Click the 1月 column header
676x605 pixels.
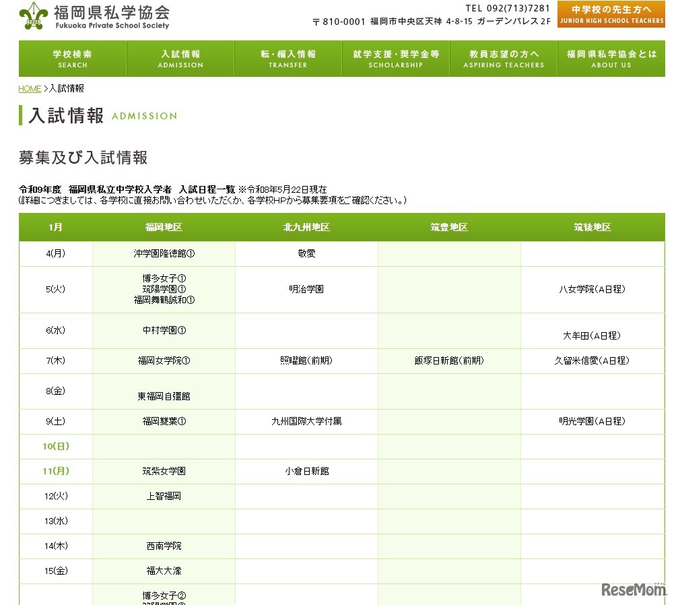click(56, 227)
